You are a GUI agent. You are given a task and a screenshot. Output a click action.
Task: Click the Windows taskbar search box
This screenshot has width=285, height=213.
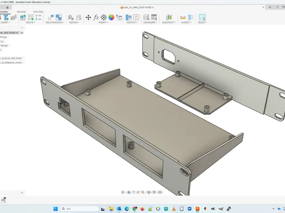coord(79,209)
